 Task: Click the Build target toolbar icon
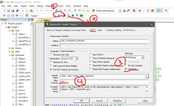(8, 15)
